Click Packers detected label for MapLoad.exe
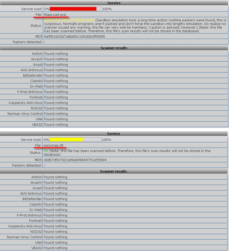This screenshot has width=229, height=251. pos(27,42)
